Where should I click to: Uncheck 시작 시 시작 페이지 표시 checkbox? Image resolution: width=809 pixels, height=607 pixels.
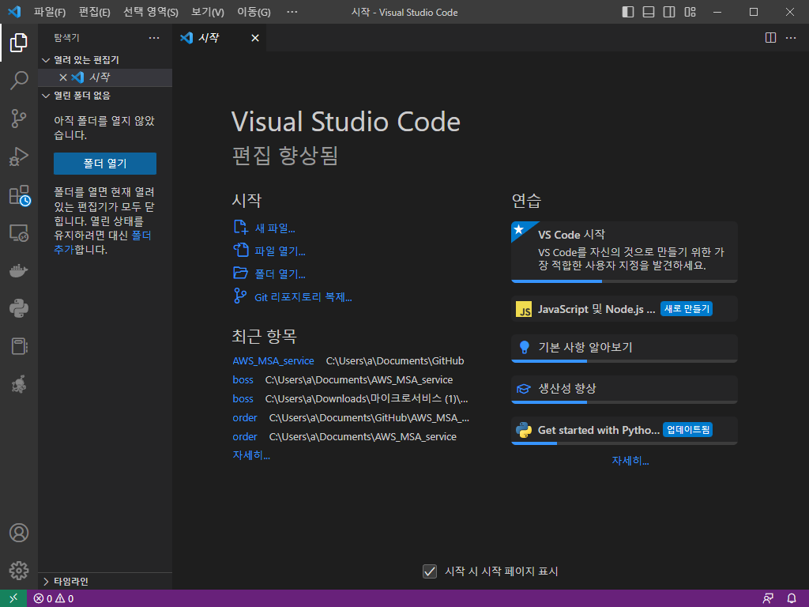430,571
